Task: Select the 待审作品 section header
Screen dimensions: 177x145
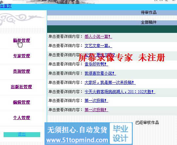Action: coord(149,12)
